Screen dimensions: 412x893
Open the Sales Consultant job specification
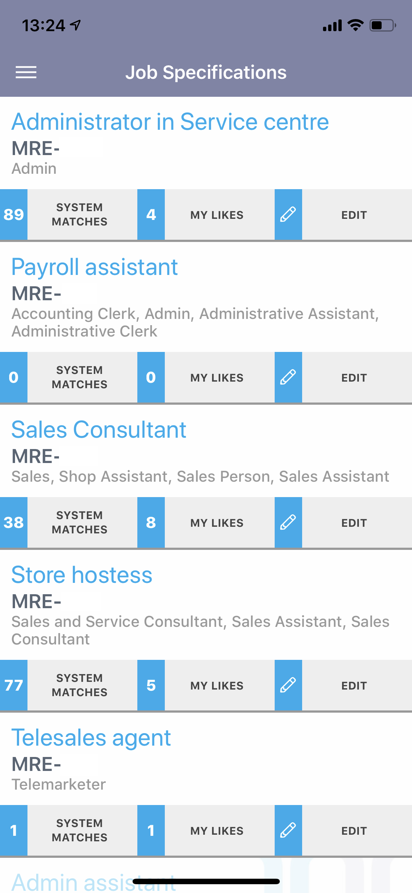pos(99,430)
